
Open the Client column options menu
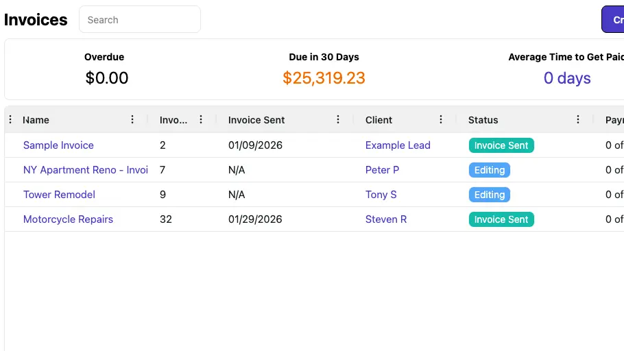pos(441,120)
